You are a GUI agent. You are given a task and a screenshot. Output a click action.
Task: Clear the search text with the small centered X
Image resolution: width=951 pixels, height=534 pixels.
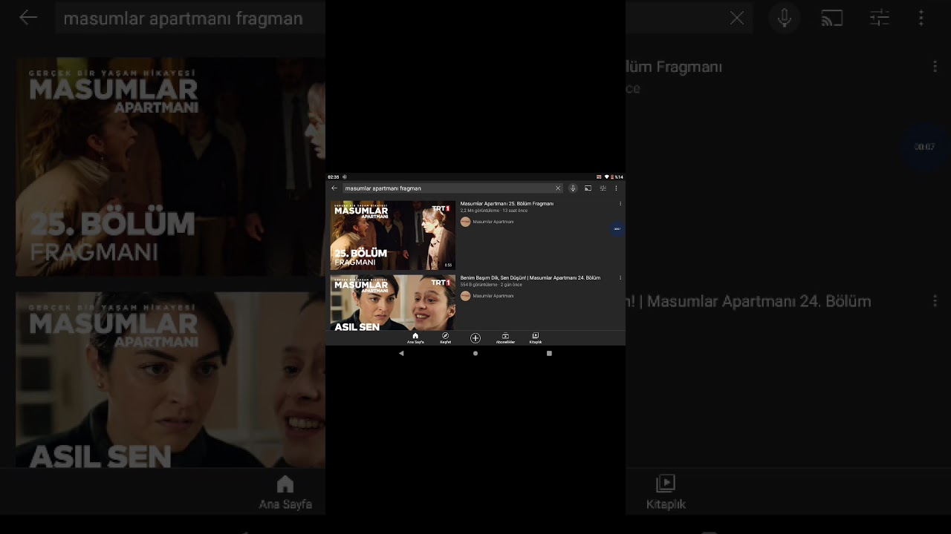[558, 188]
